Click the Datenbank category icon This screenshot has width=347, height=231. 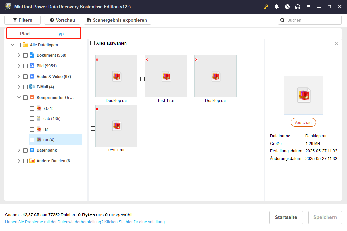32,150
